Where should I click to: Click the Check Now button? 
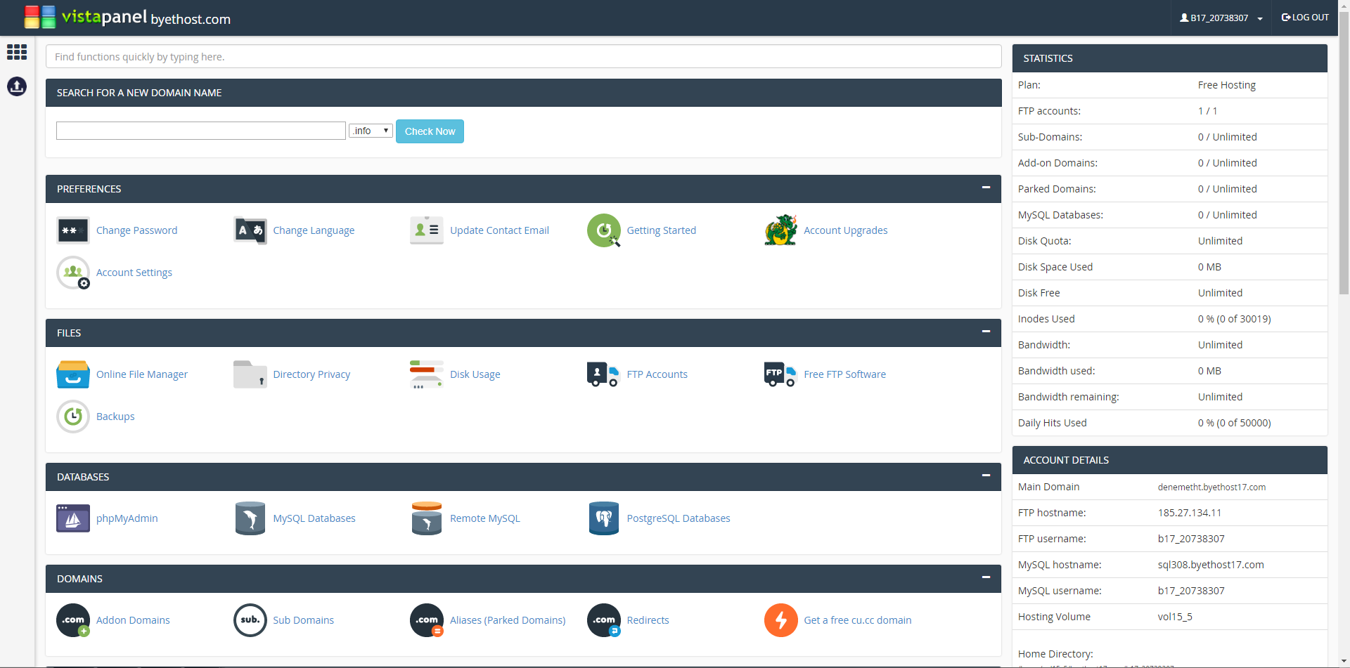(430, 131)
